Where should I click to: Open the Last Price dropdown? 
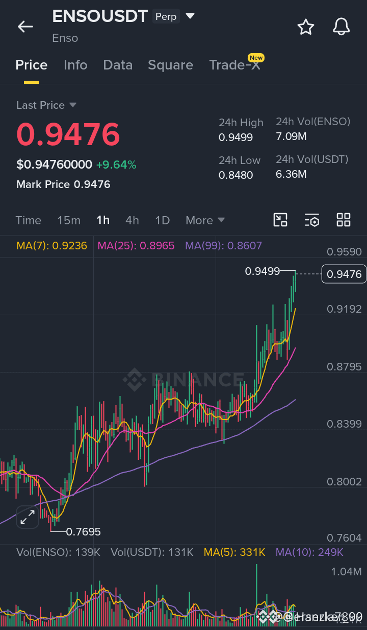pos(46,105)
